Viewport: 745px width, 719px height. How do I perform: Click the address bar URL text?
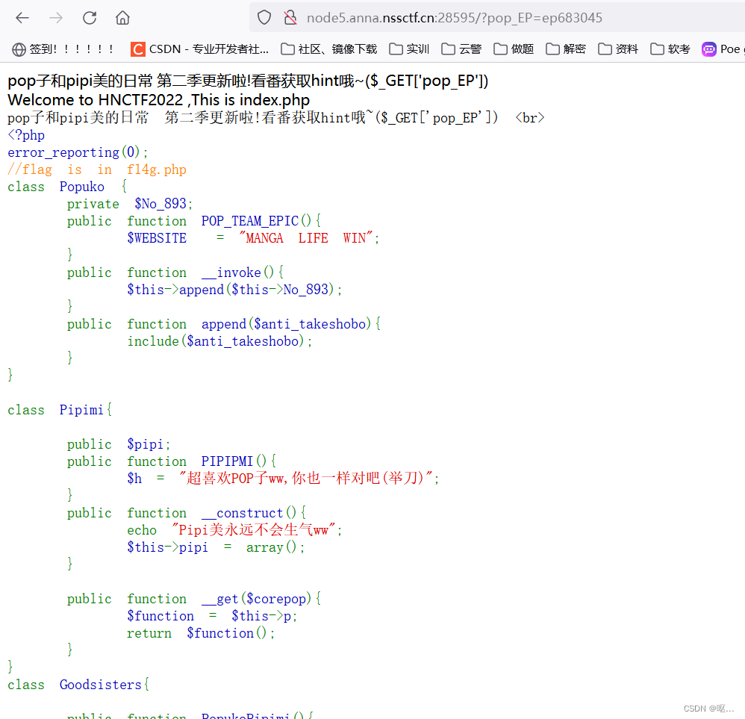click(x=454, y=18)
